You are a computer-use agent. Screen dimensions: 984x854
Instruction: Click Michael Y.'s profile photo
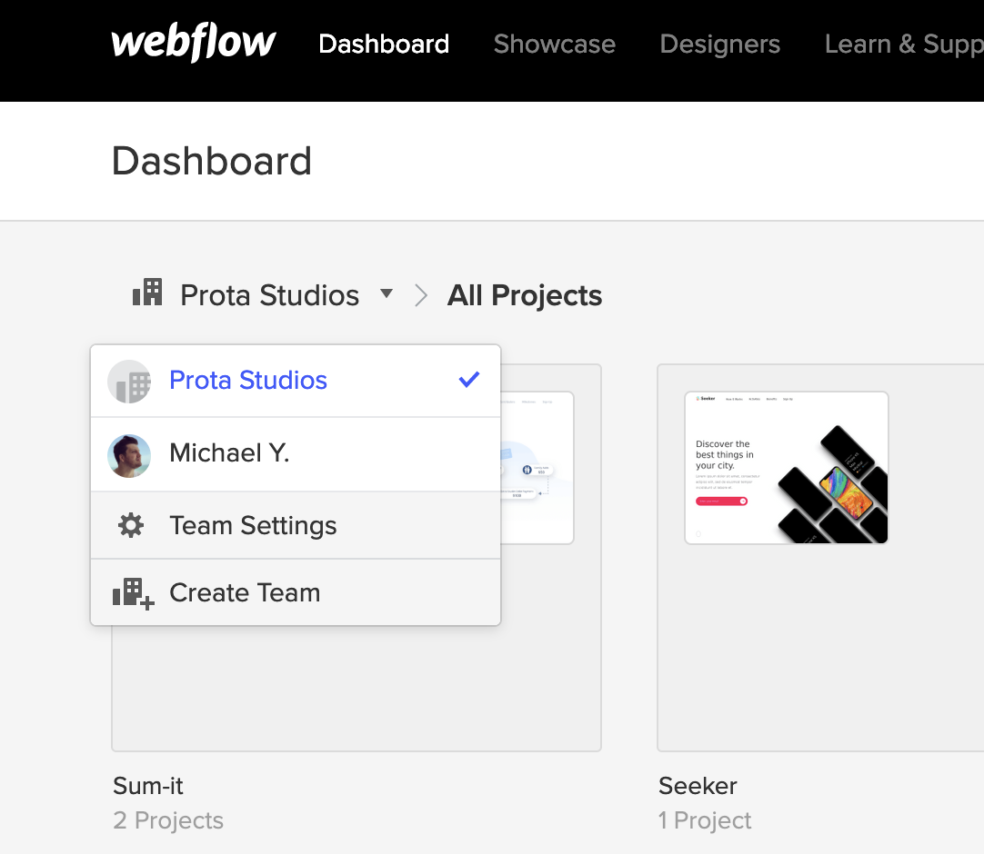(129, 456)
